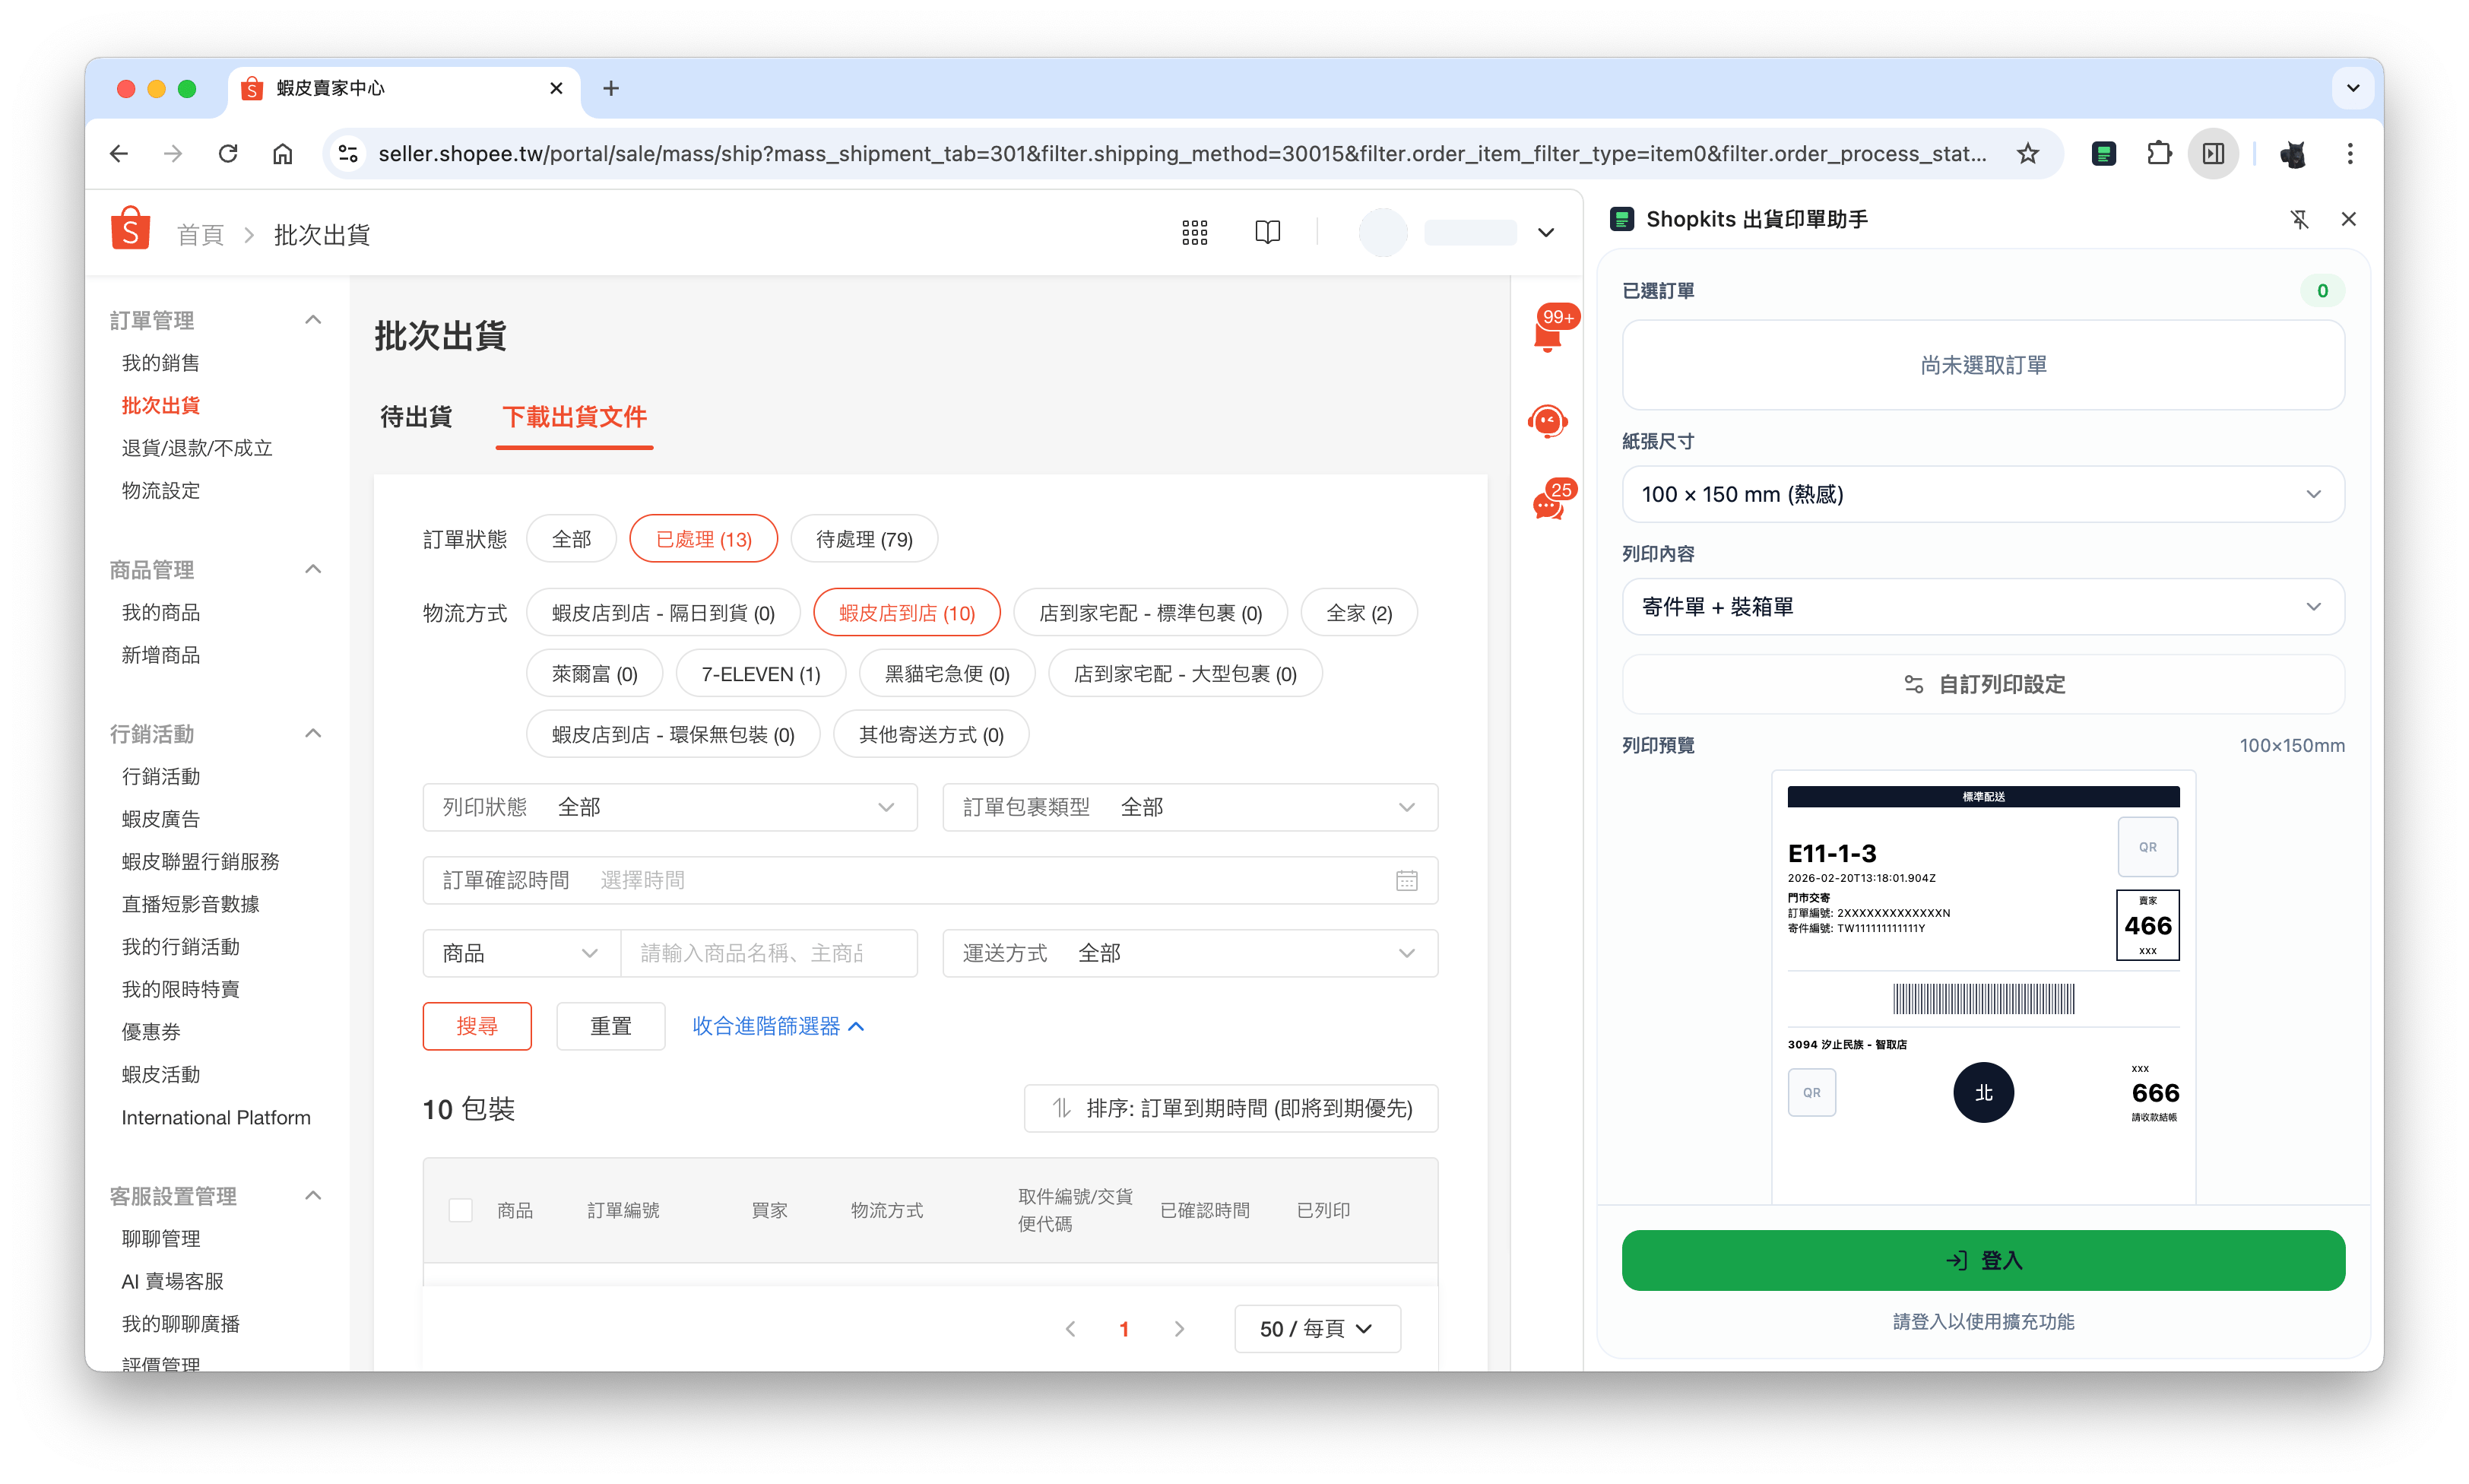Open the account dropdown chevron in header
Viewport: 2469px width, 1484px height.
(x=1545, y=233)
